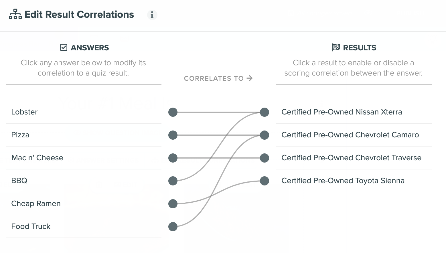Viewport: 446px width, 253px height.
Task: Click the connector dot beside Food Truck
Action: [x=173, y=227]
